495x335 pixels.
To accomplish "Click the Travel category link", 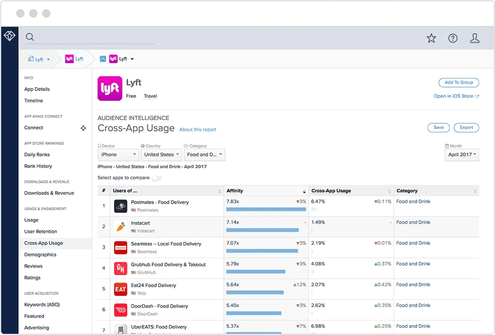I will pos(151,96).
